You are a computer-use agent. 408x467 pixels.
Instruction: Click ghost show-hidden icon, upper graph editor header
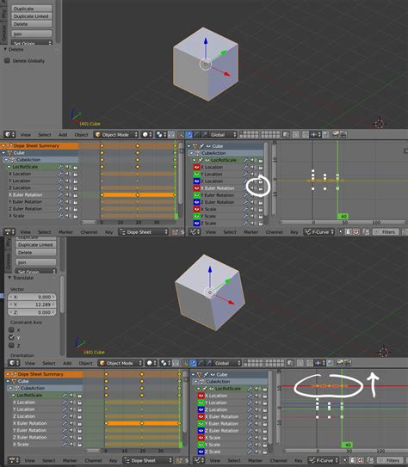point(349,231)
